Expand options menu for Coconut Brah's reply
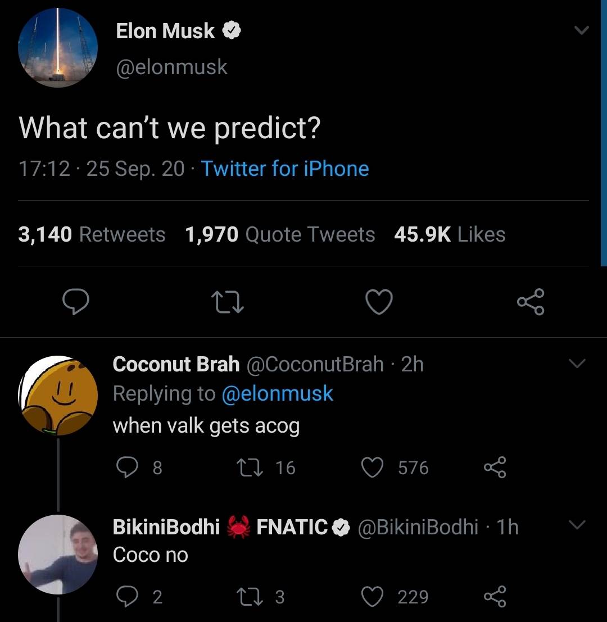The image size is (607, 622). click(577, 364)
